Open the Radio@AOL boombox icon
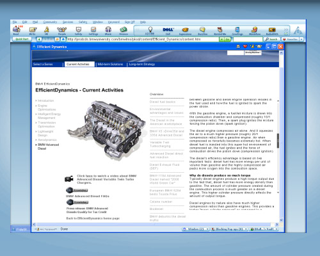320x256 pixels. coord(272,30)
